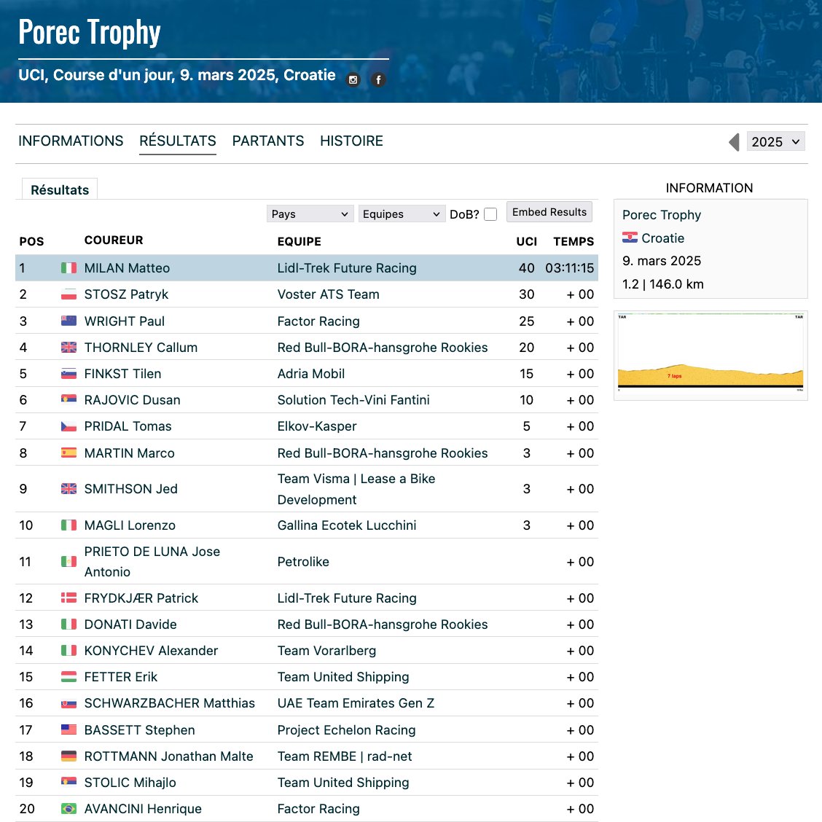This screenshot has width=822, height=822.
Task: Go to previous year arrow
Action: click(x=734, y=142)
